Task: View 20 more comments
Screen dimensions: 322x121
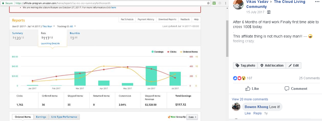Action: point(250,99)
